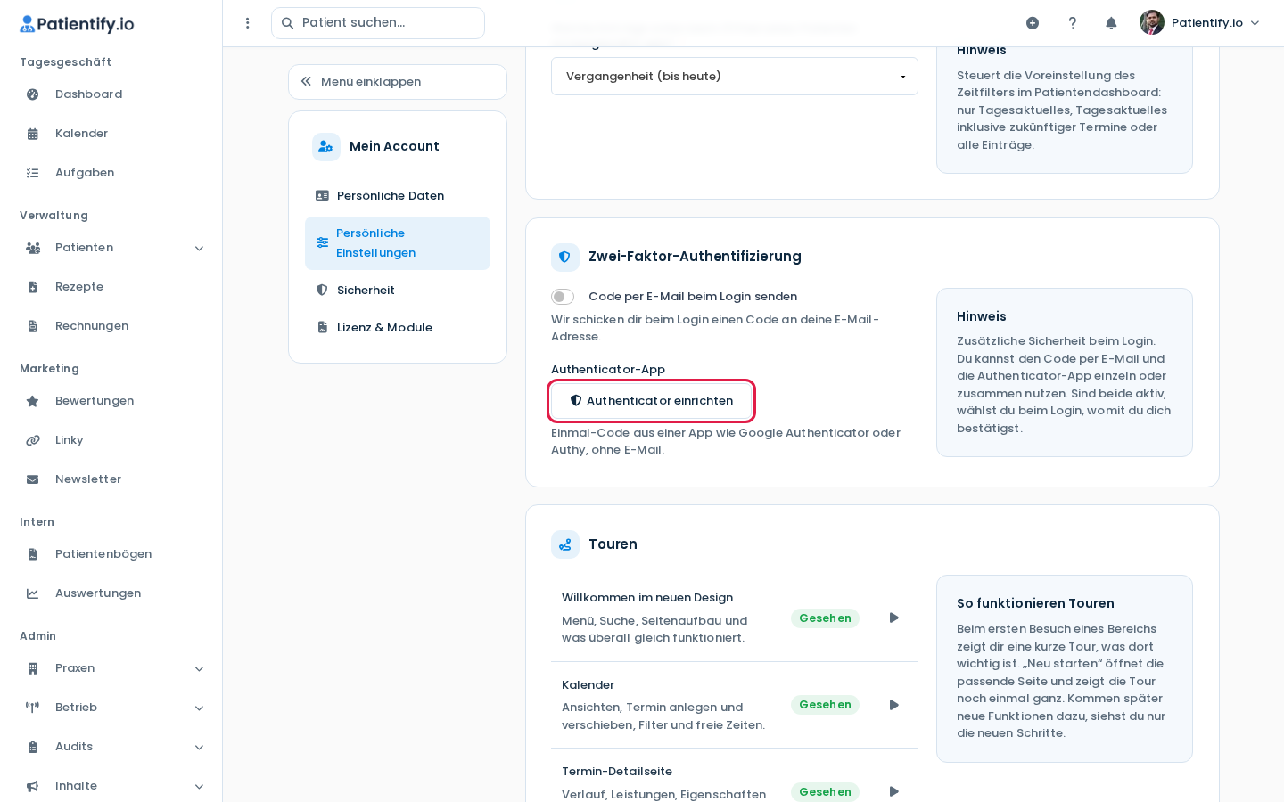Click the Rechnungen invoice icon
The image size is (1284, 802).
33,326
